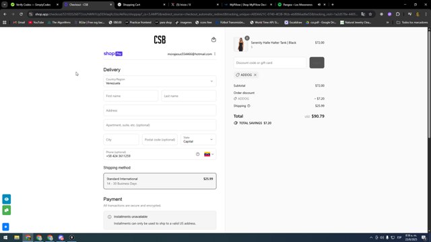Open the Excalidraw bookmark
Screen dimensions: 431x242
point(293,22)
